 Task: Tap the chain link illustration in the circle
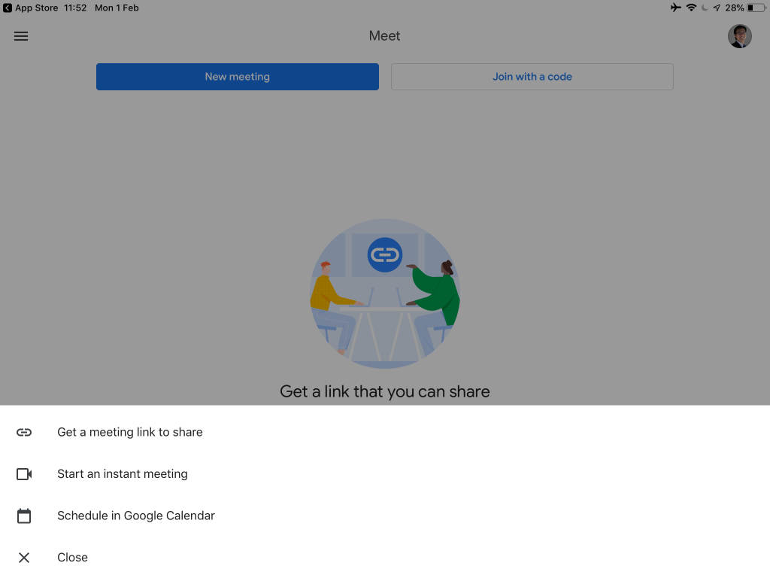(x=385, y=254)
